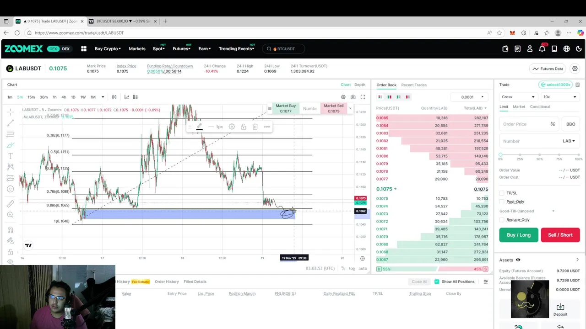Switch to Depth chart tab

[360, 85]
